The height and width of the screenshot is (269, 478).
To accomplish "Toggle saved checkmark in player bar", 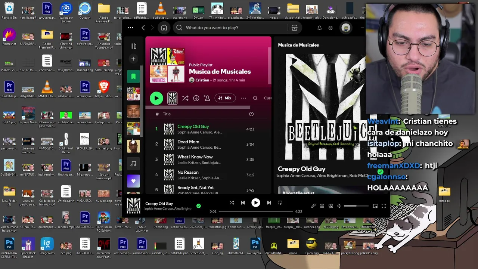I will [x=198, y=205].
